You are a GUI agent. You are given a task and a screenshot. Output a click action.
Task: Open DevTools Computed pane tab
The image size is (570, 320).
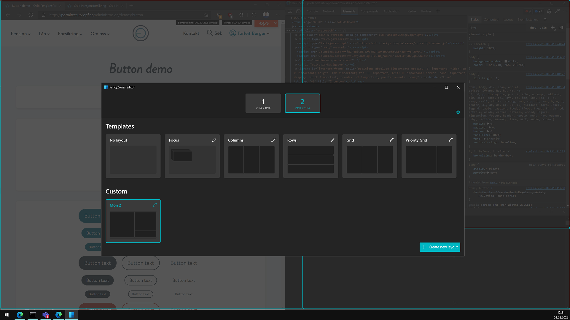coord(491,20)
